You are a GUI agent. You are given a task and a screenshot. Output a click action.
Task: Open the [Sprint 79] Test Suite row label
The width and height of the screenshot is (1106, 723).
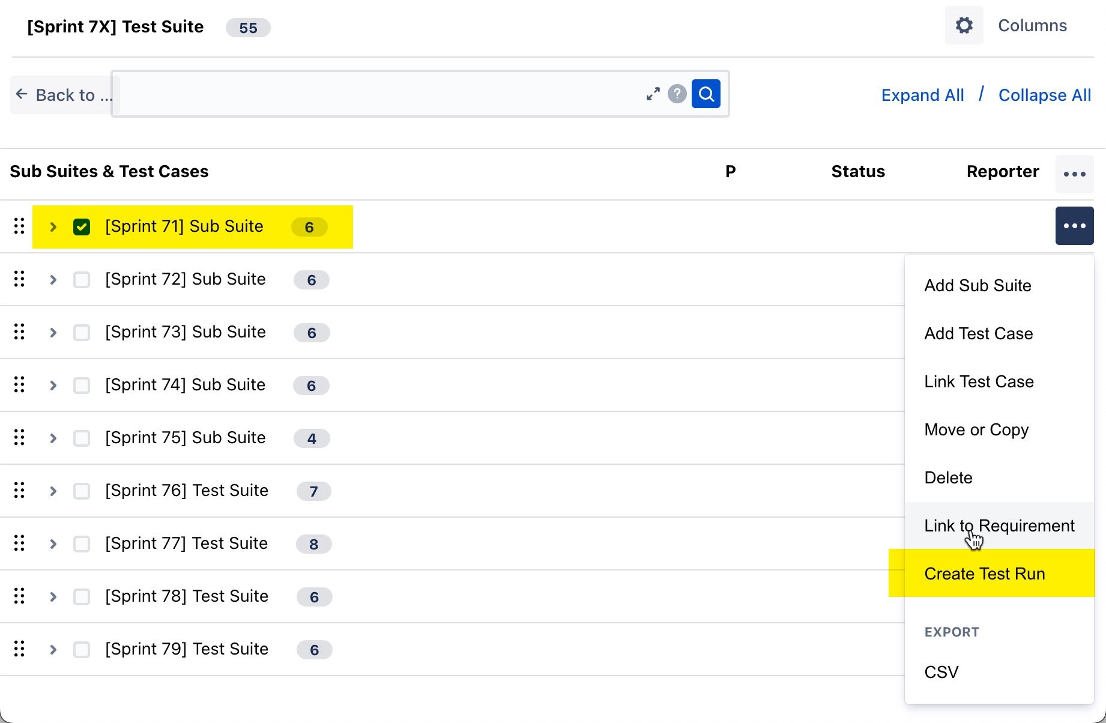187,649
